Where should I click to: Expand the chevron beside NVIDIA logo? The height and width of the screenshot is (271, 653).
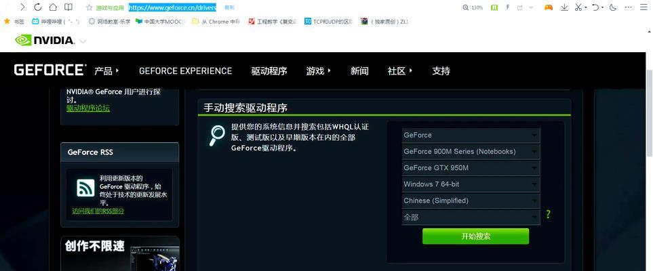point(83,41)
